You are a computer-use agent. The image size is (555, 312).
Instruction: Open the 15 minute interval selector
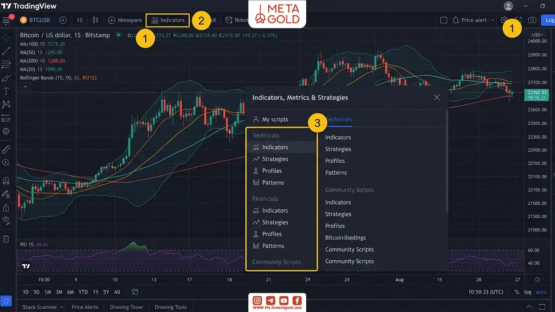(x=80, y=20)
